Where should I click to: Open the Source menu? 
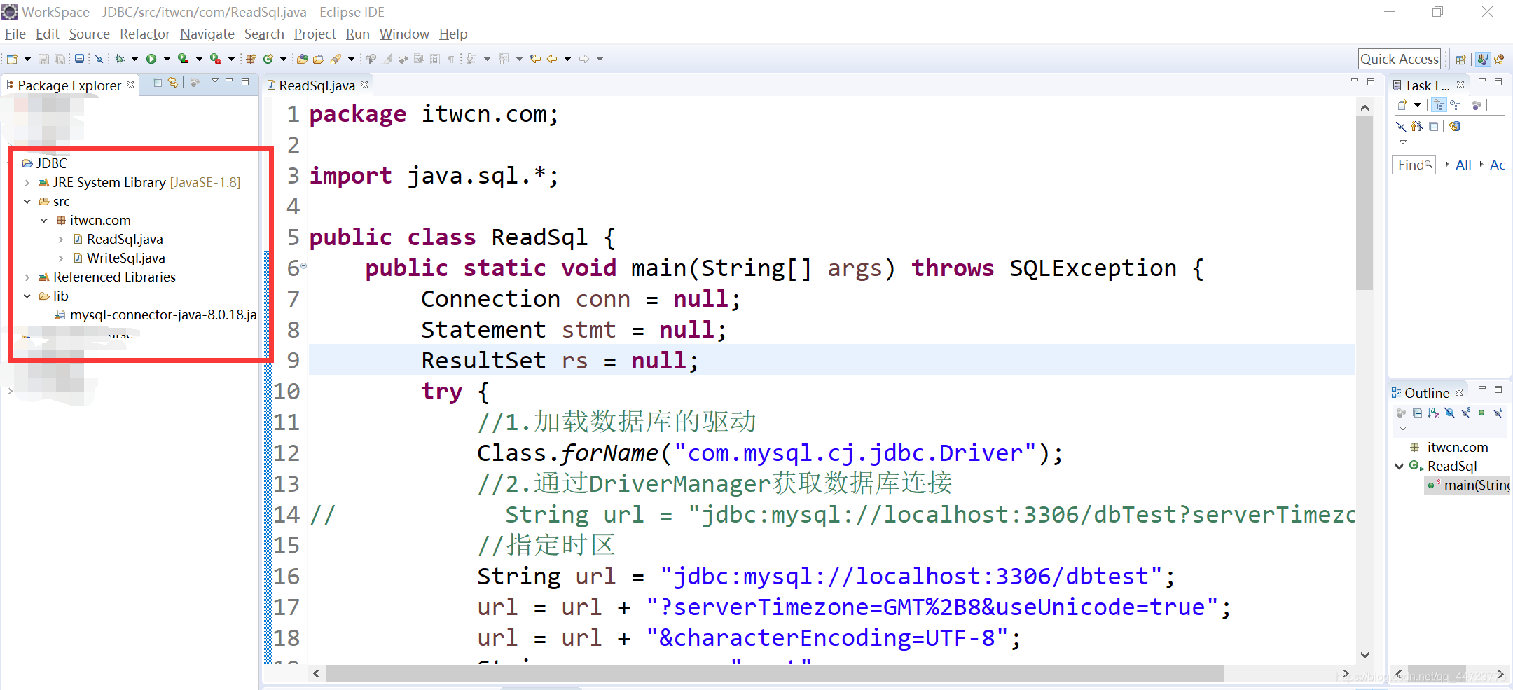tap(89, 34)
